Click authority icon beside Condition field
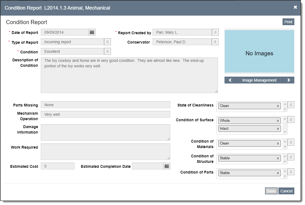This screenshot has width=305, height=205. coord(107,51)
